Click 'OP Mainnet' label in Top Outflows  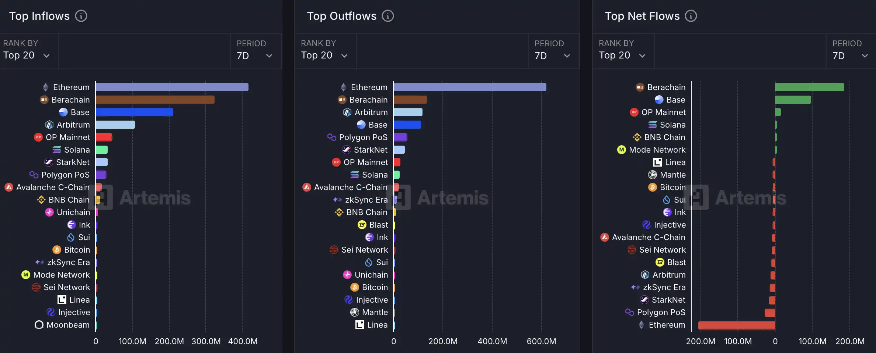tap(365, 162)
